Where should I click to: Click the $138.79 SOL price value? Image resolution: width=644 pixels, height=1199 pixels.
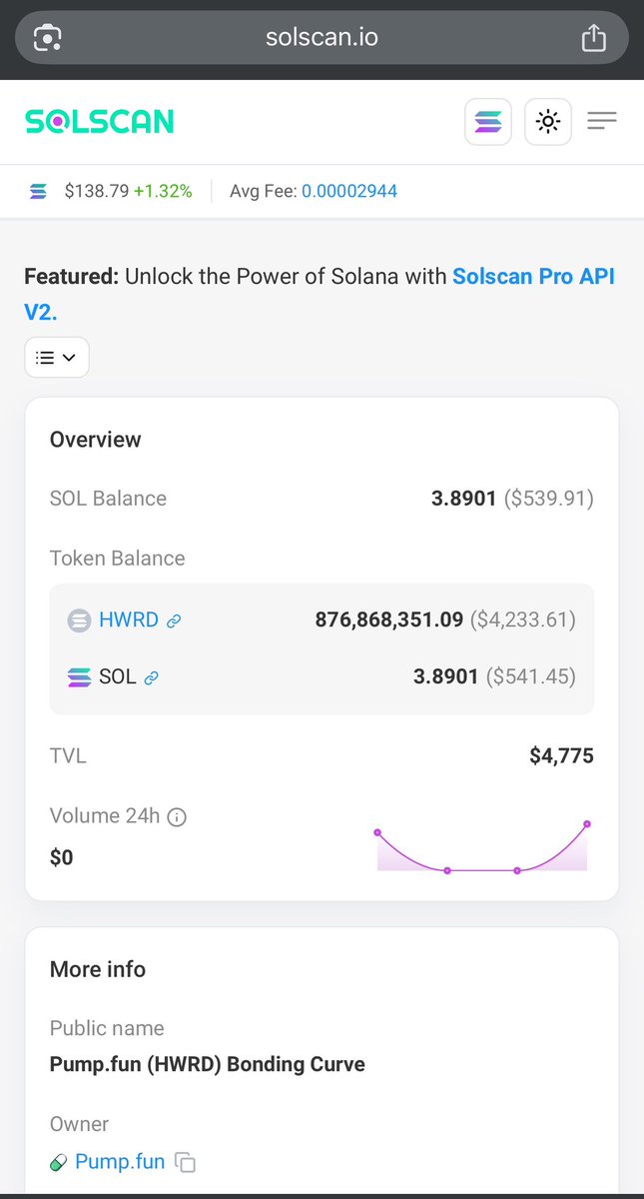[x=97, y=191]
